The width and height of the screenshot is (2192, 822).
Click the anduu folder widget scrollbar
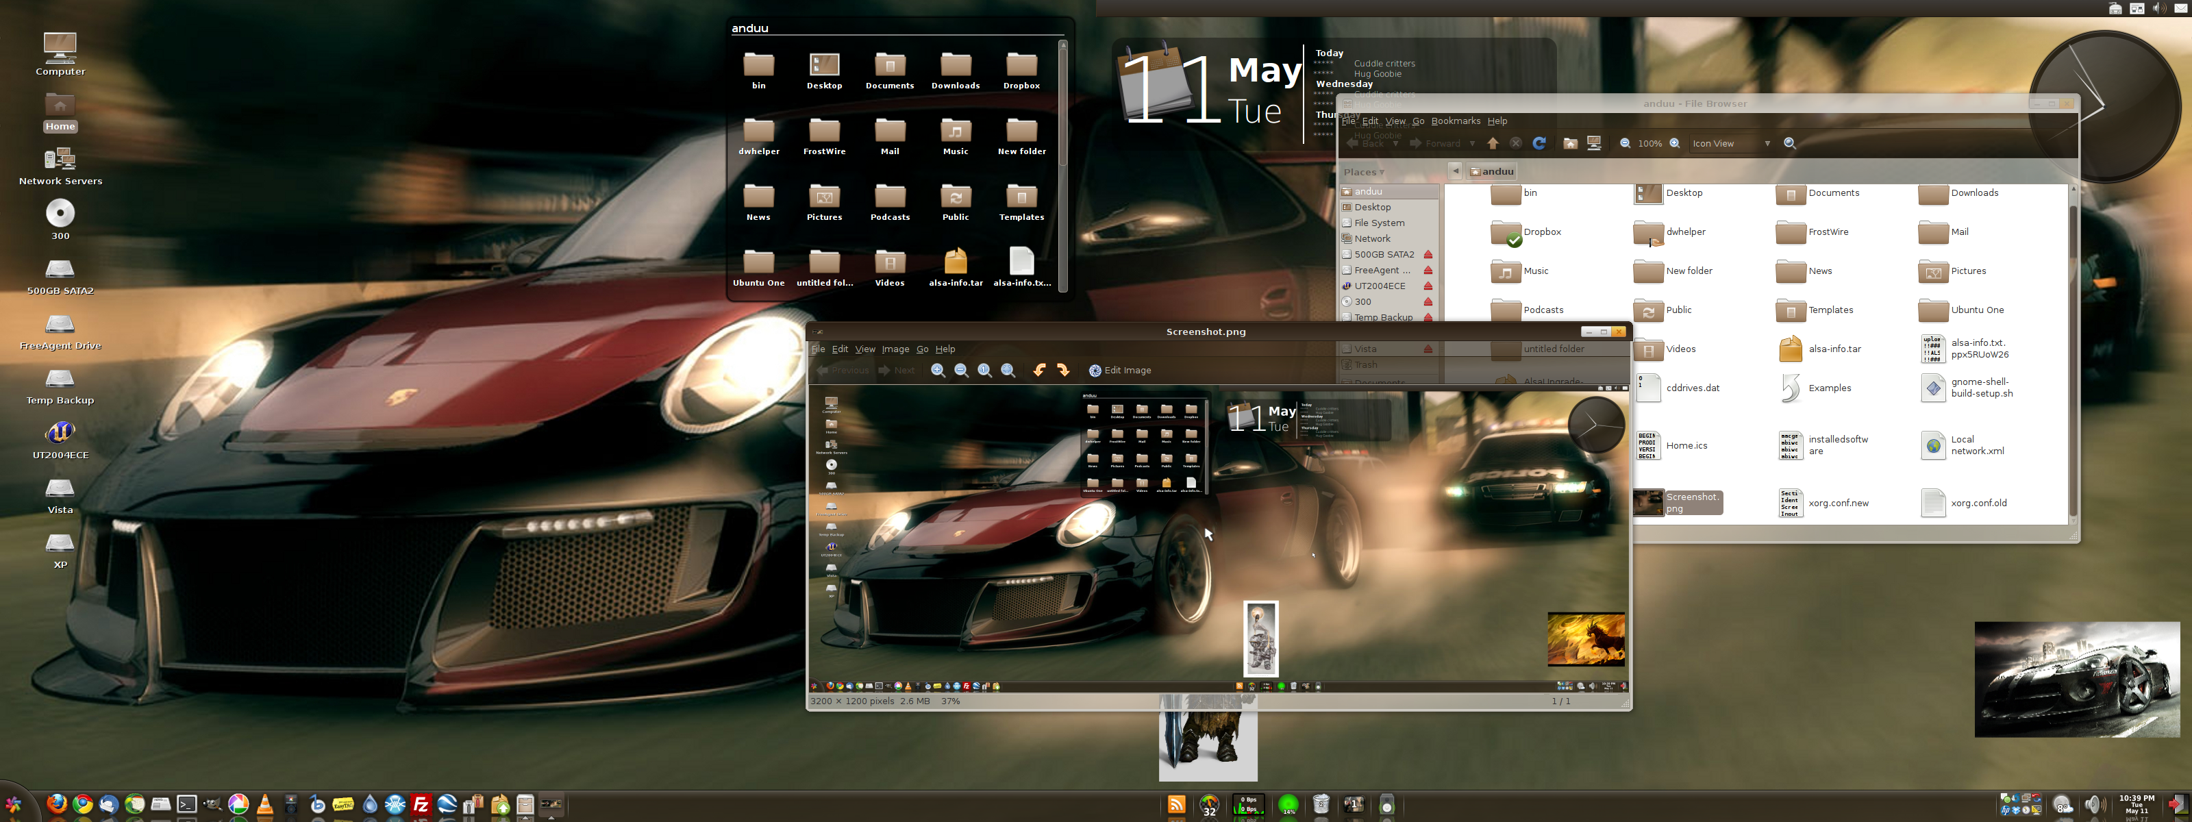(x=1062, y=166)
